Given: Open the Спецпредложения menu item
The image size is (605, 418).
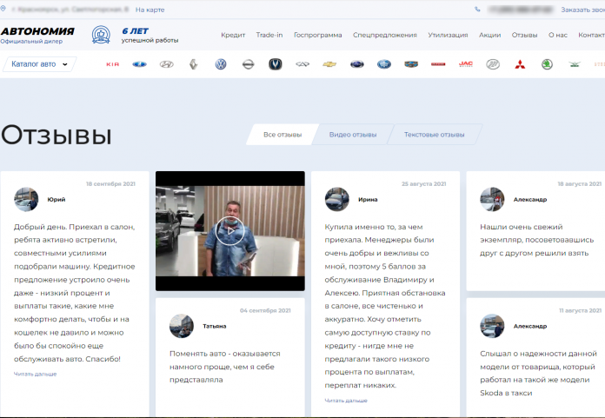Looking at the screenshot, I should pyautogui.click(x=385, y=35).
